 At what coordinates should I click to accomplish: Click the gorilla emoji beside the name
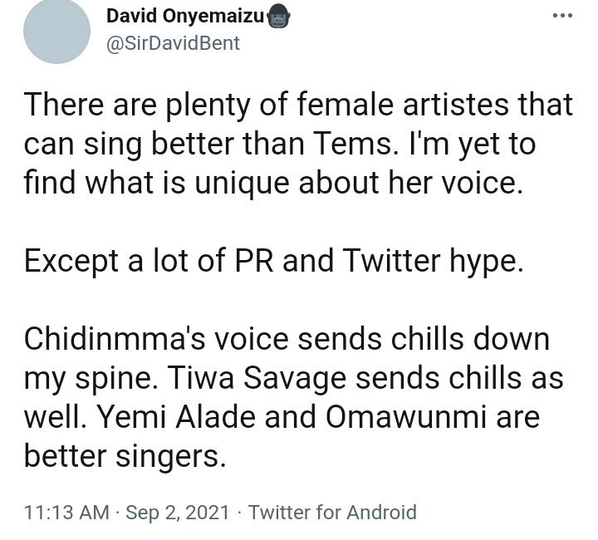click(279, 18)
